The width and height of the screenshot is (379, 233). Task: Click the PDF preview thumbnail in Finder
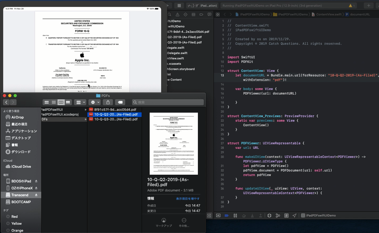174,144
